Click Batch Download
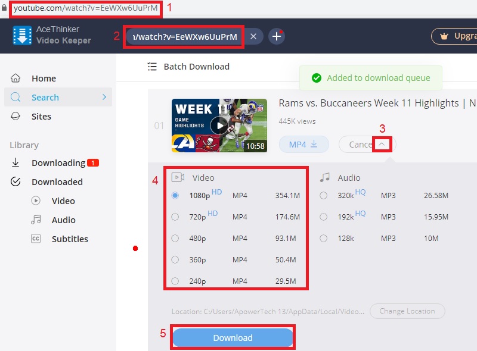 (x=188, y=67)
